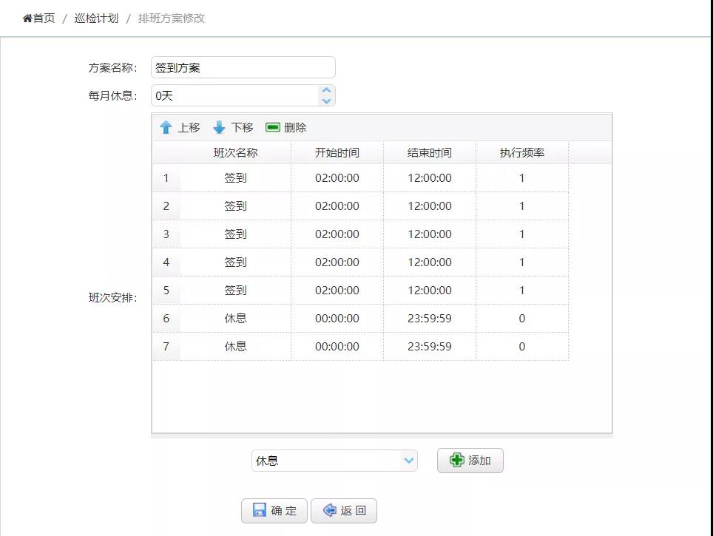Click the floppy disk save icon on 确定

tap(260, 511)
